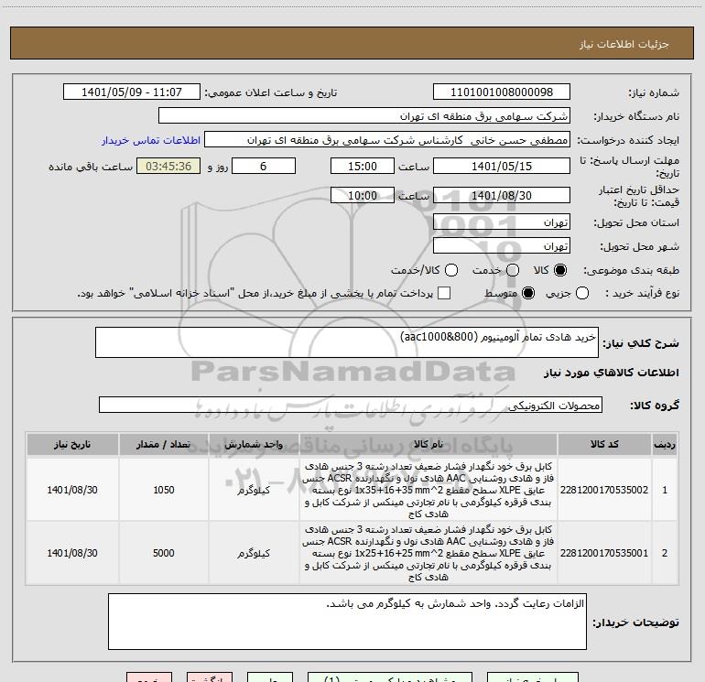Click the cable description with 1x25+16+25
Image resolution: width=705 pixels, height=682 pixels.
tap(428, 553)
